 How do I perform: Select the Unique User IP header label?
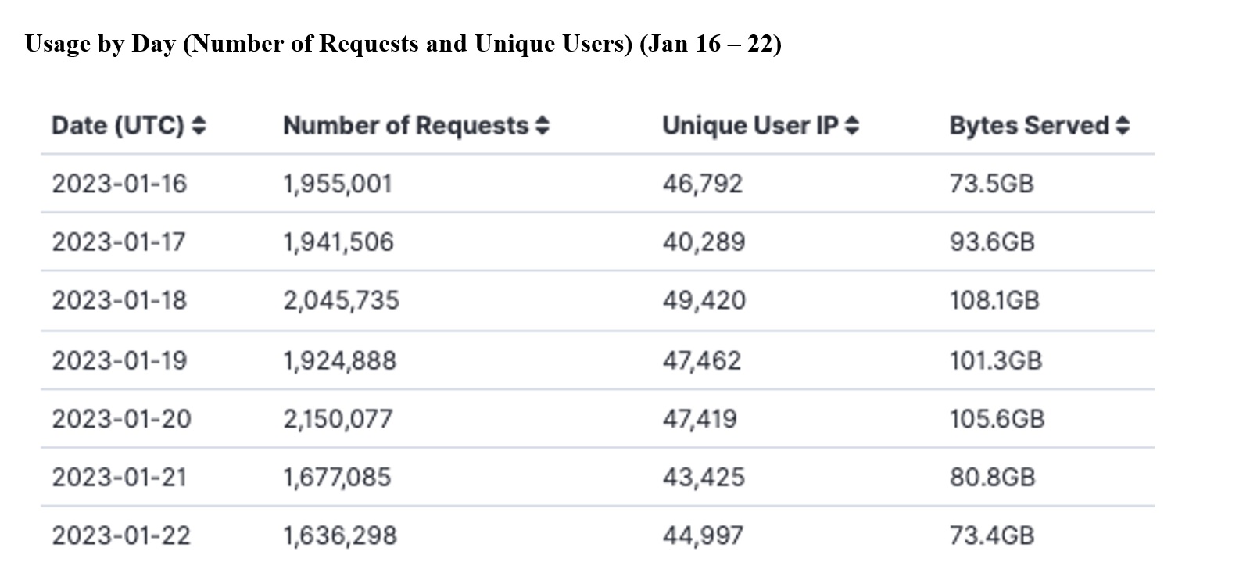(x=750, y=126)
